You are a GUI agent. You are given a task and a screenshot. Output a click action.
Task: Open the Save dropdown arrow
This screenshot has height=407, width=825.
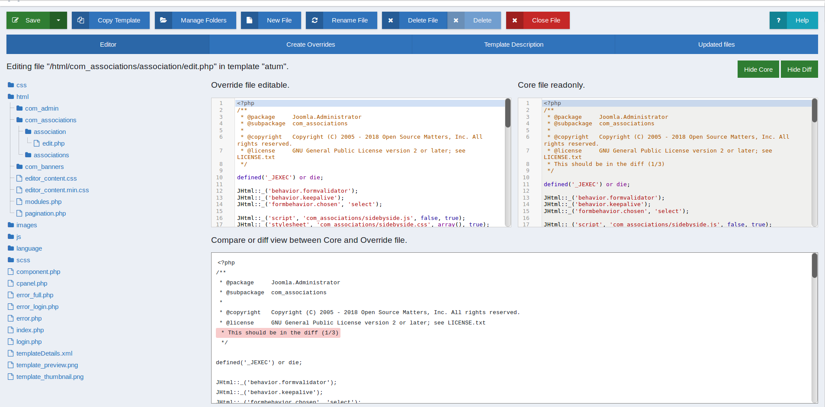(58, 20)
